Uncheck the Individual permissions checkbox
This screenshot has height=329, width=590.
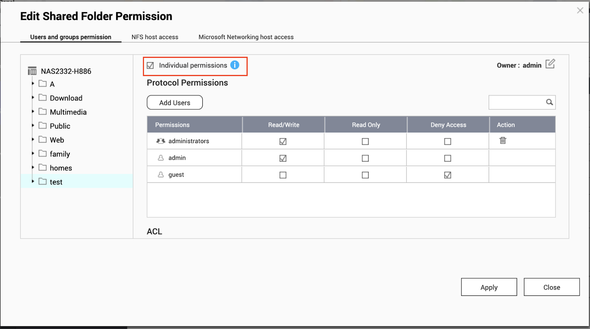click(x=150, y=66)
